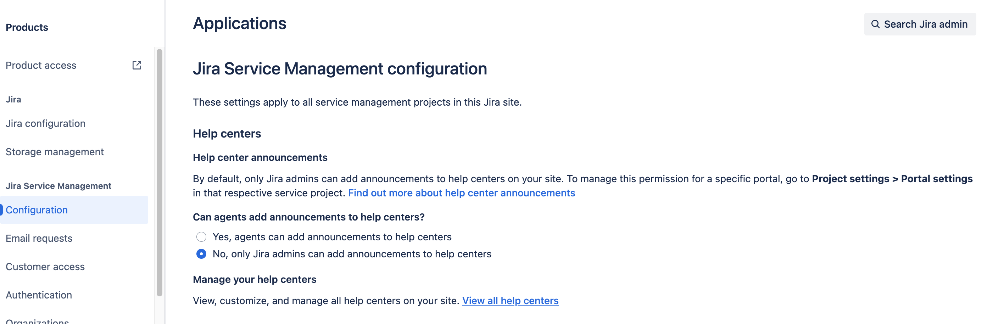This screenshot has width=1004, height=324.
Task: Select No, only Jira admins radio button
Action: 201,254
